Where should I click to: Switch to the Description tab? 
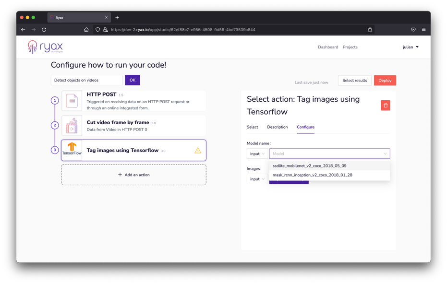pos(277,127)
